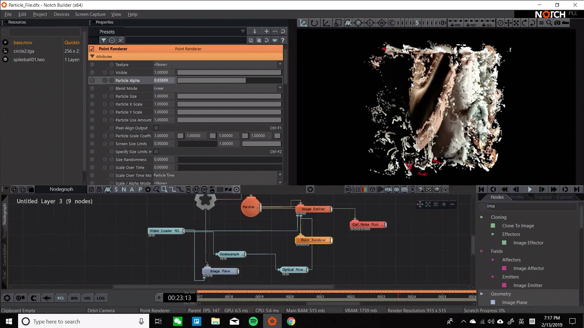Click the S button in the nodegraph toolbar

point(116,190)
